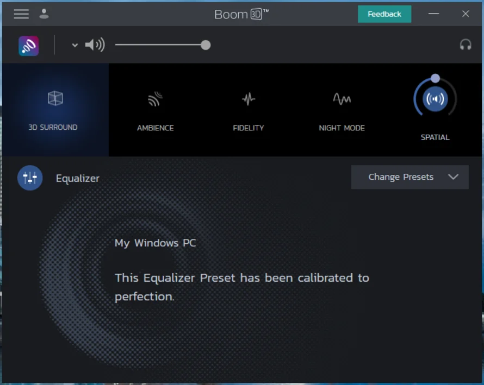Toggle the Night Mode icon

pyautogui.click(x=342, y=99)
